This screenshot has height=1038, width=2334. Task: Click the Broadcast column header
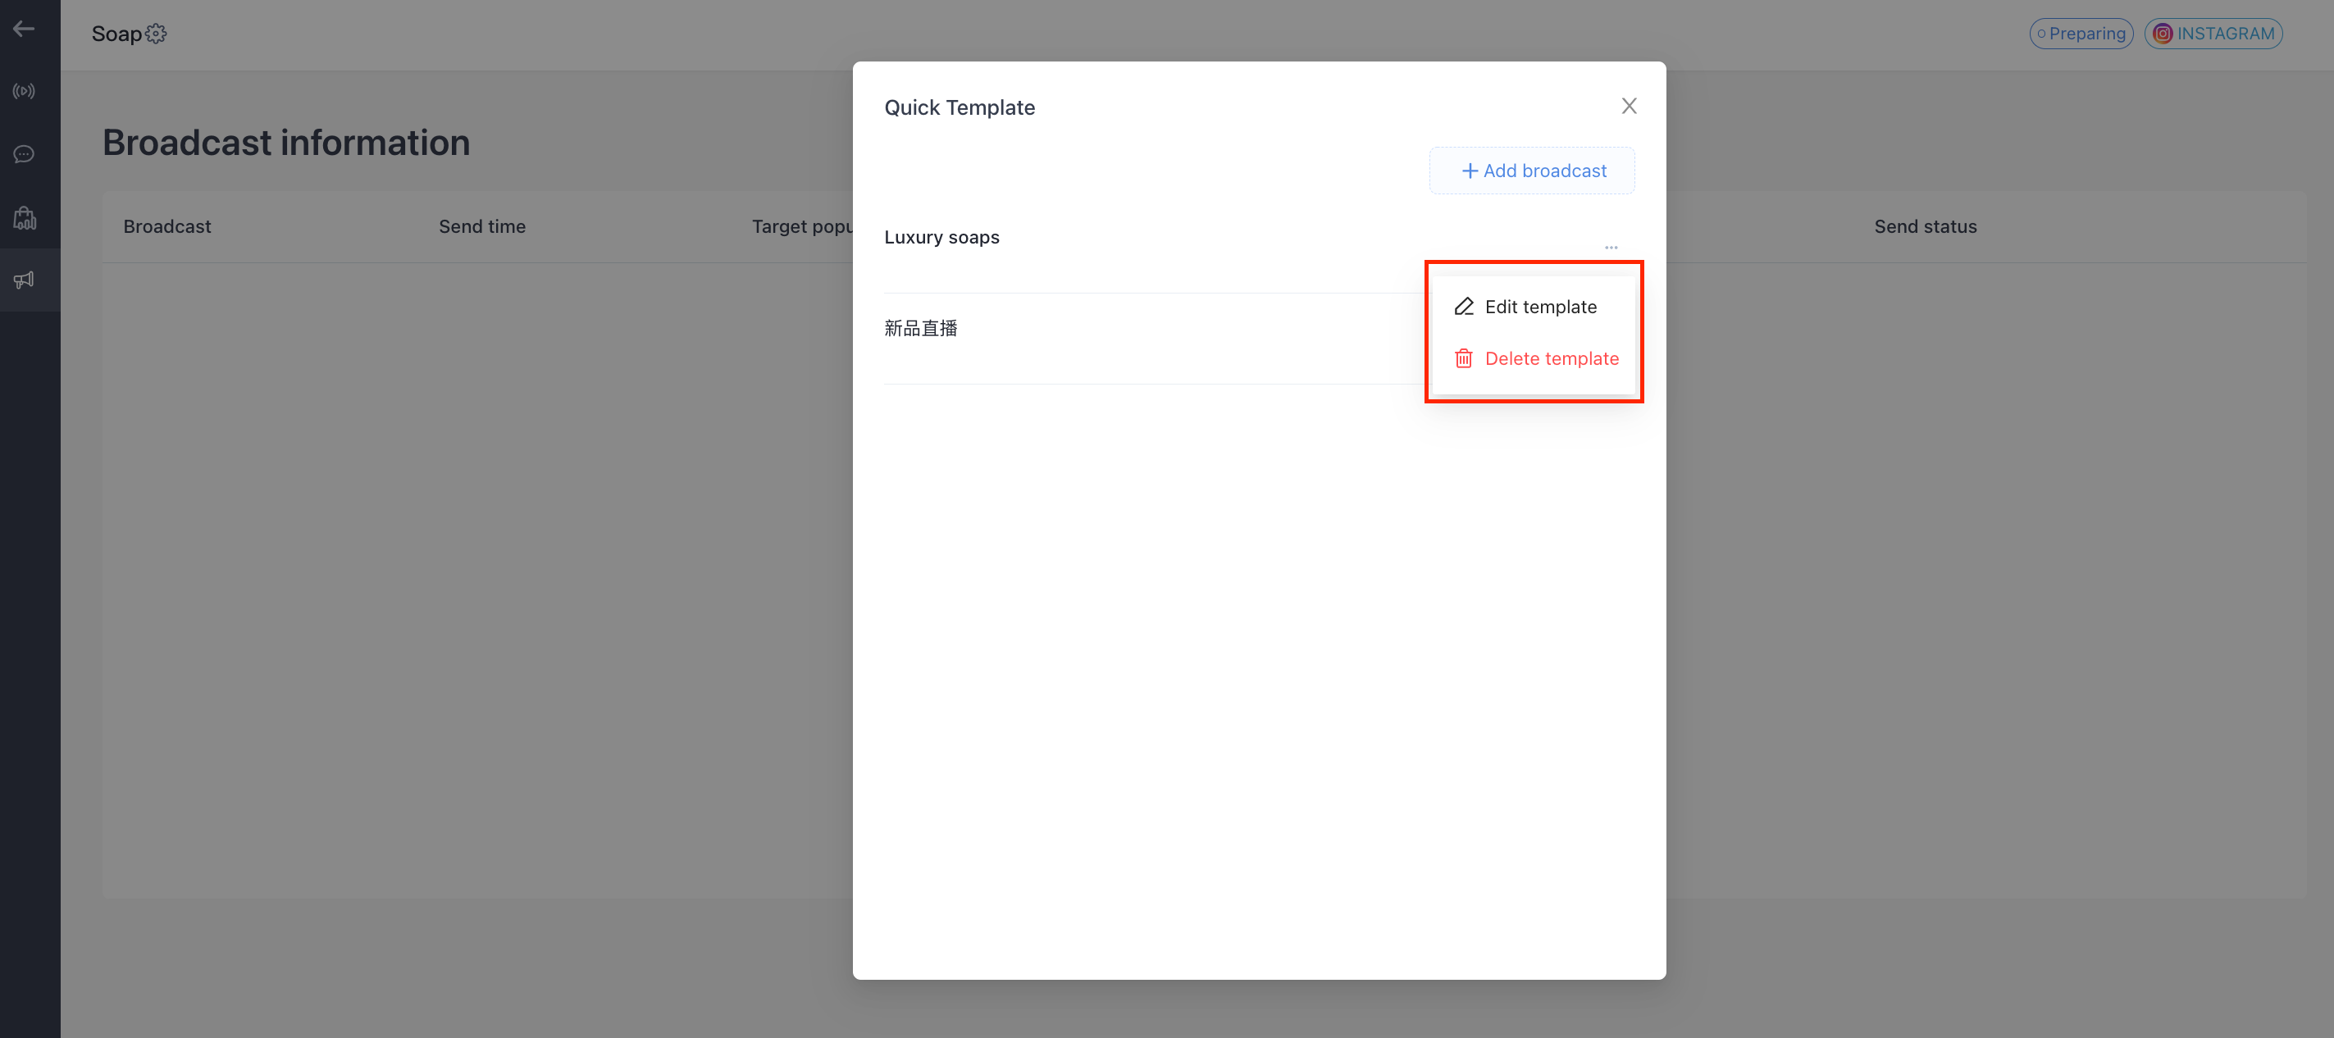tap(167, 226)
